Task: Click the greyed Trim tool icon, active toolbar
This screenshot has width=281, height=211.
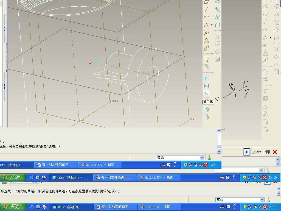Action: pos(218,52)
